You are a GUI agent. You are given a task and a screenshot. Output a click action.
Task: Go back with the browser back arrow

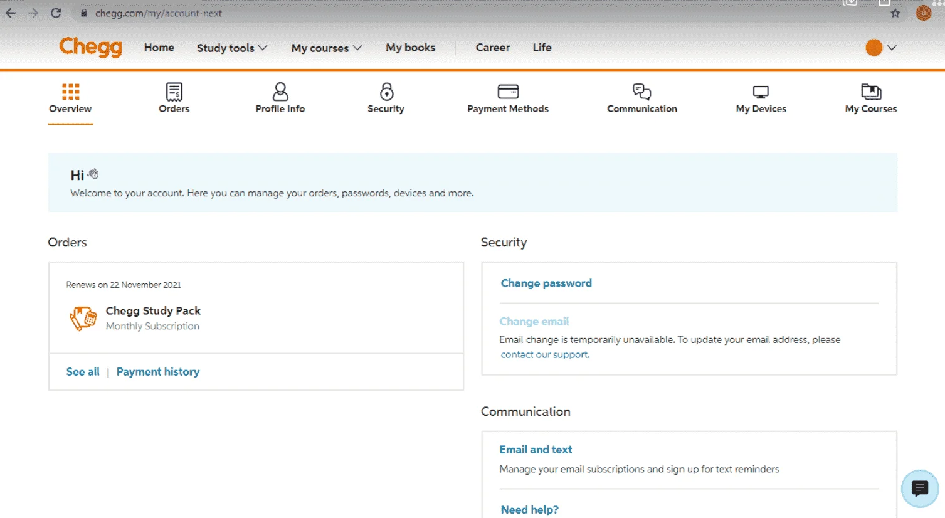(11, 13)
